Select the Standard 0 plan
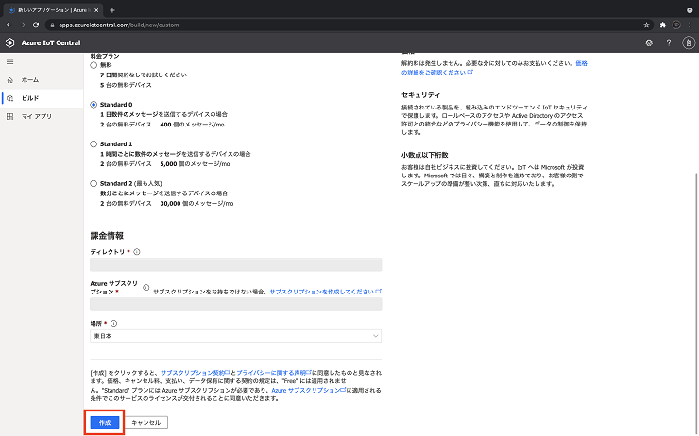Viewport: 699px width, 436px height. (x=94, y=105)
